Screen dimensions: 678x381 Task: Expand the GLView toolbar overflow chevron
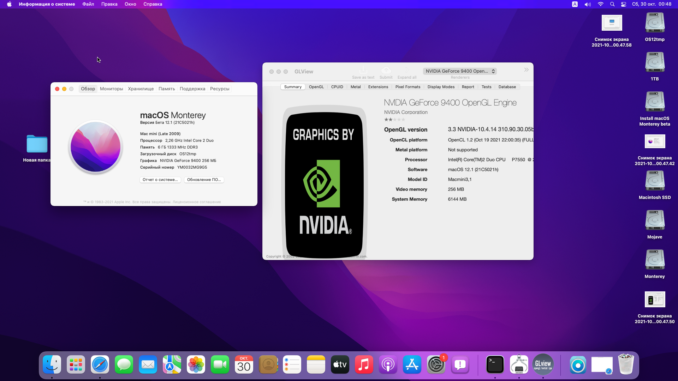point(526,70)
